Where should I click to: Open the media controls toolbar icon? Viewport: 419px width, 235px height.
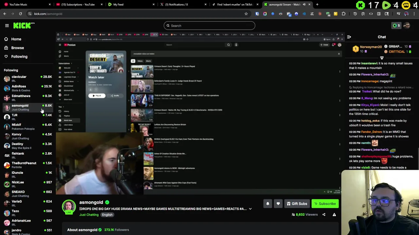point(398,14)
